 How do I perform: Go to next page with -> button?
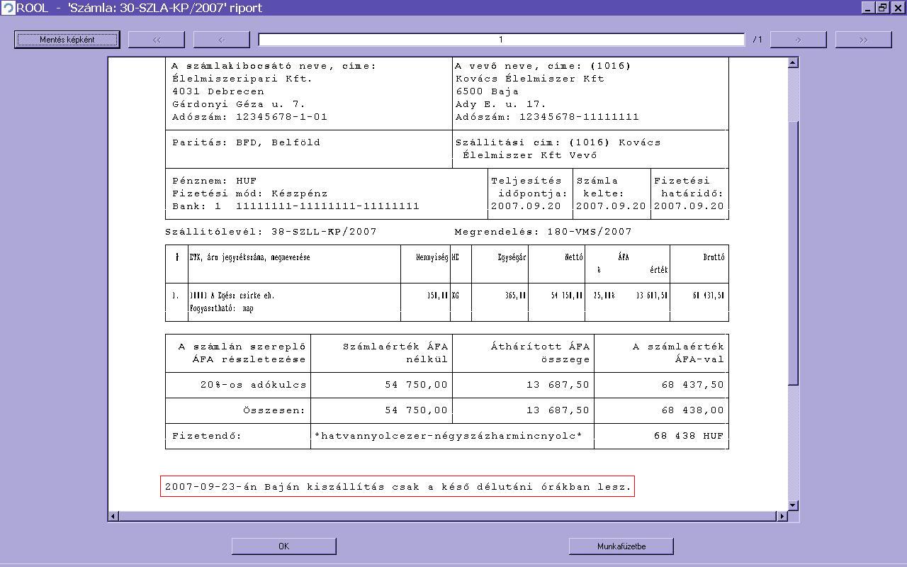point(798,40)
